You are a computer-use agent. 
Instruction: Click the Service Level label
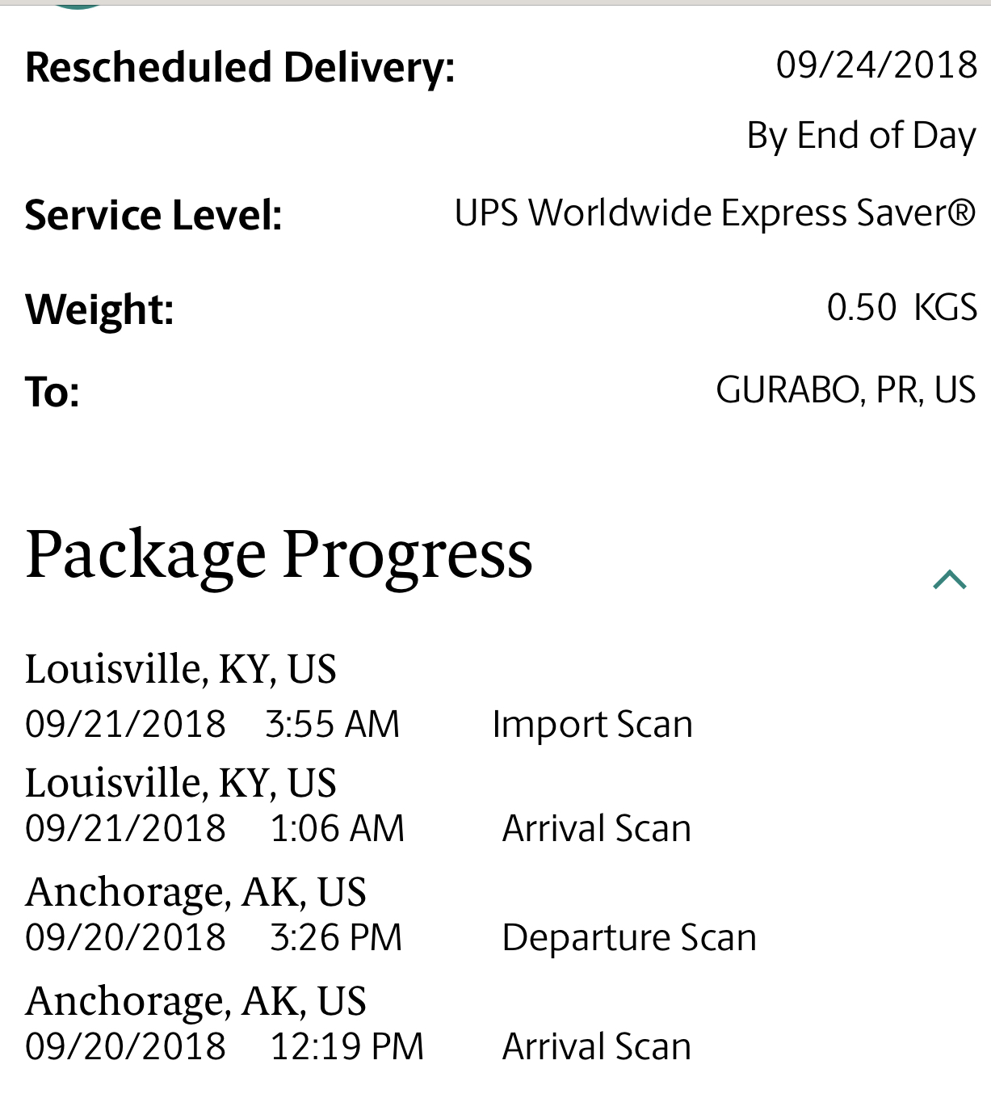[x=153, y=216]
